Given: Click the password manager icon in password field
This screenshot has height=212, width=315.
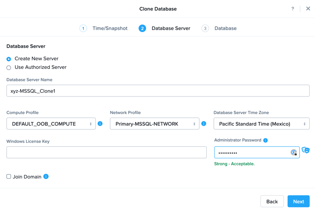Looking at the screenshot, I should pyautogui.click(x=294, y=153).
